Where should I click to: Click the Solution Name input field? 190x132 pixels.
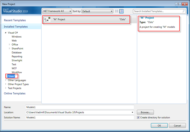tap(80, 117)
